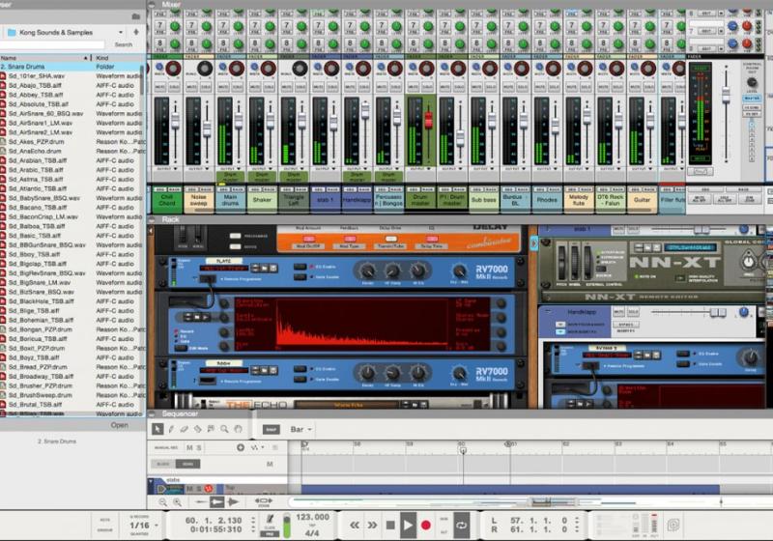The height and width of the screenshot is (541, 773).
Task: Toggle the Snap button in the sequencer
Action: (x=272, y=429)
